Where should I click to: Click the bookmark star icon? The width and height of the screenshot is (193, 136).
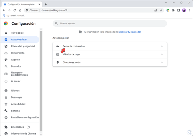point(161,10)
